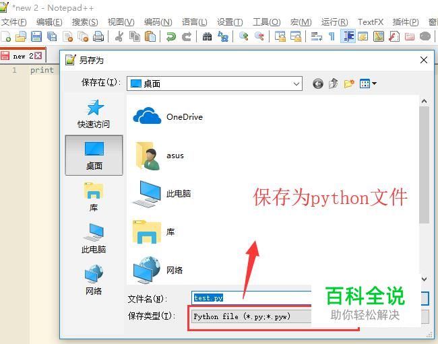This screenshot has height=344, width=438.
Task: Click the 文件名 input field
Action: (x=251, y=298)
